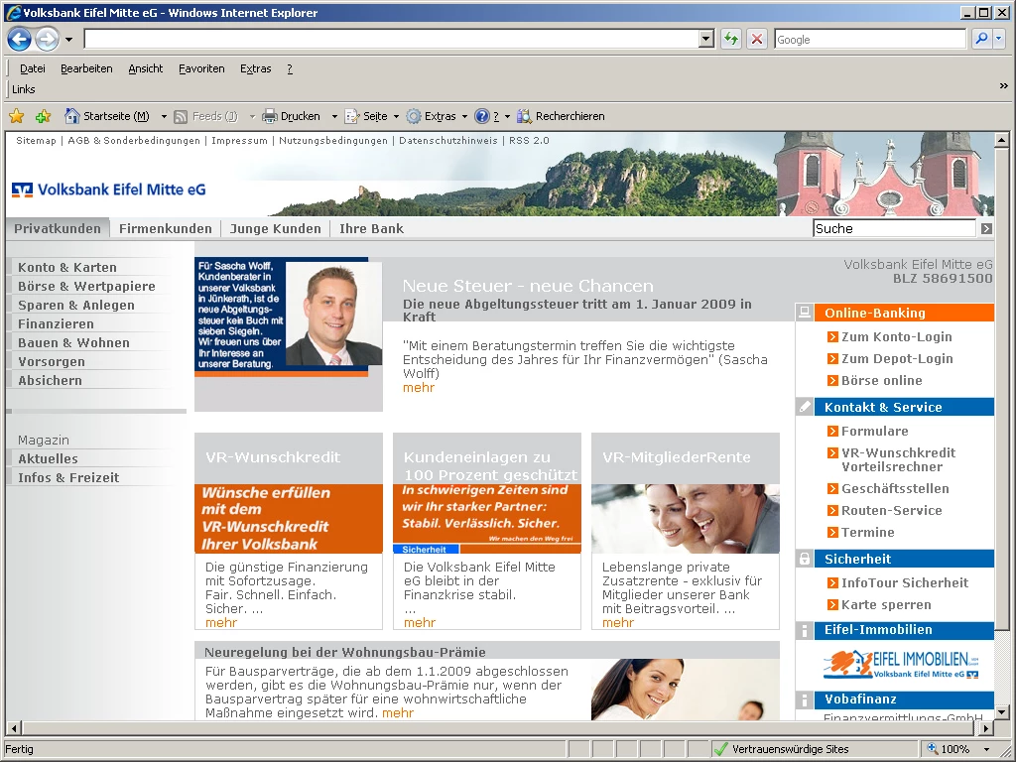
Task: Expand the zoom level 100% dropdown
Action: pyautogui.click(x=986, y=749)
